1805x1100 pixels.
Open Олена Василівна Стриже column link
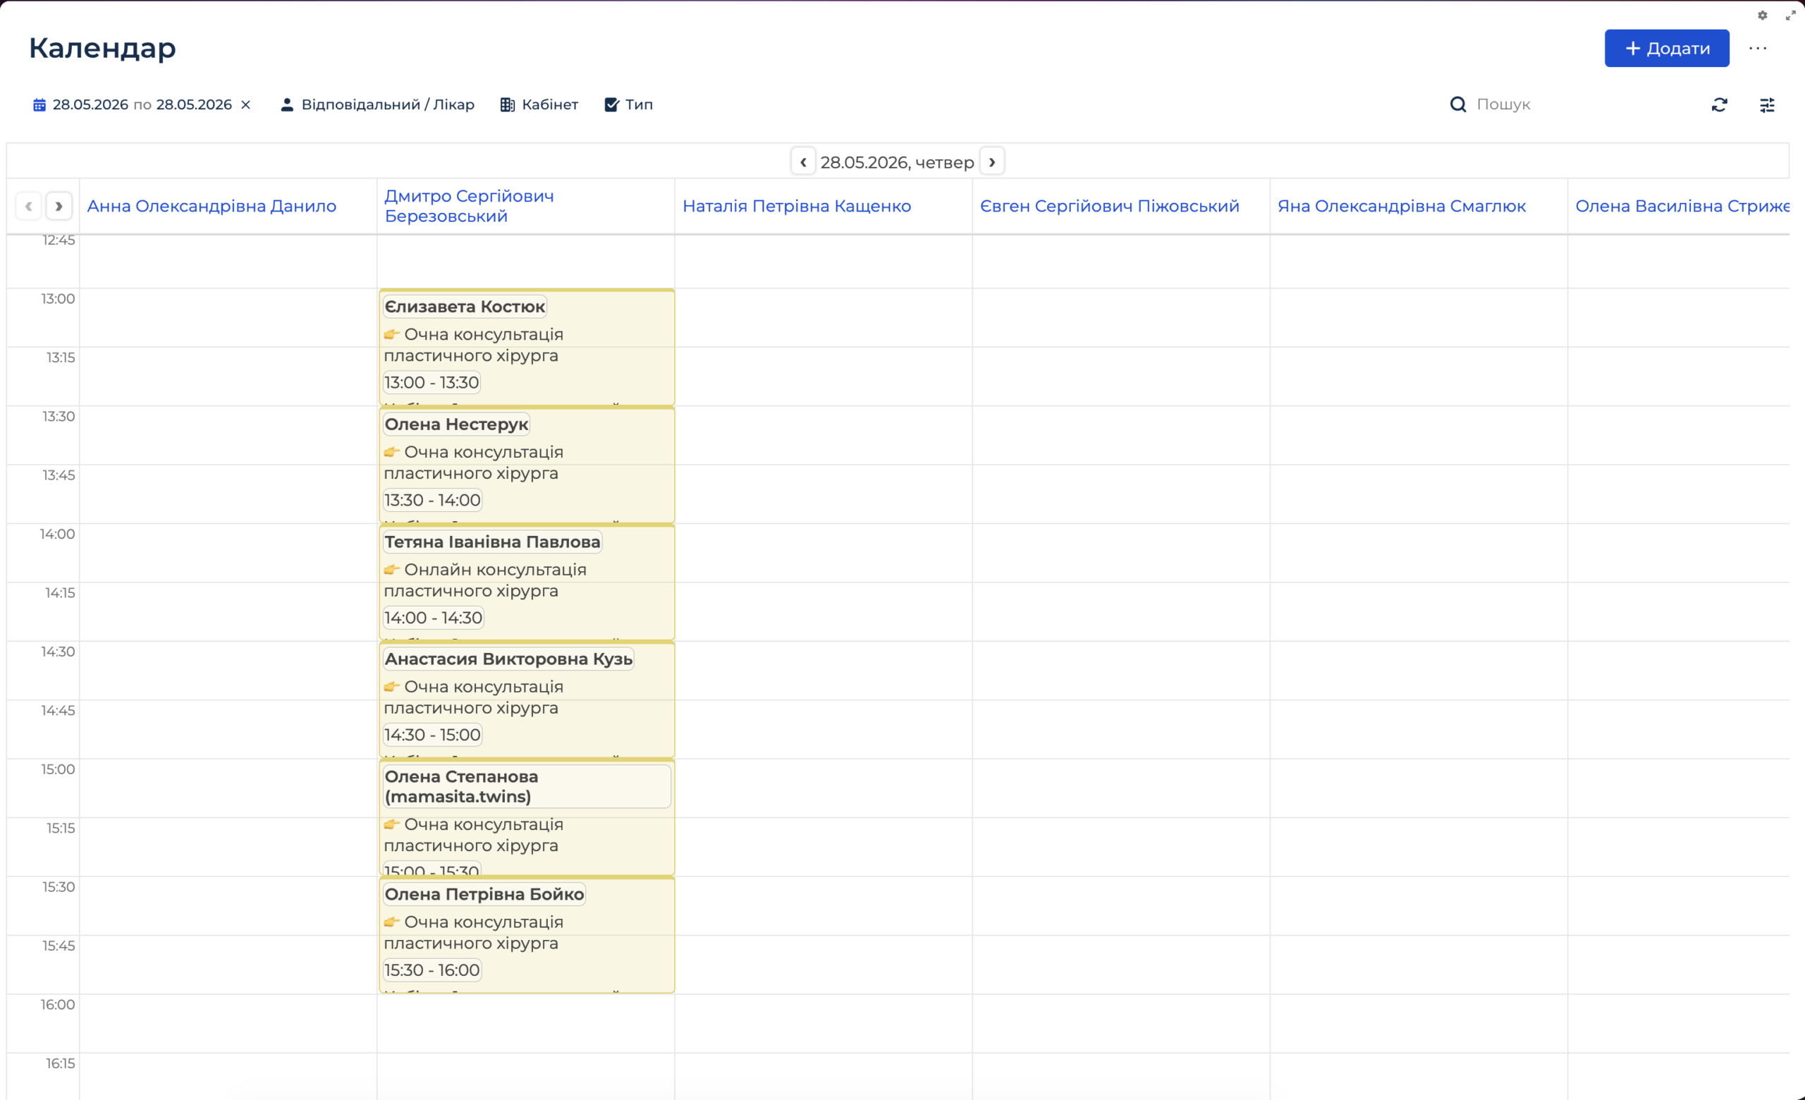point(1682,206)
